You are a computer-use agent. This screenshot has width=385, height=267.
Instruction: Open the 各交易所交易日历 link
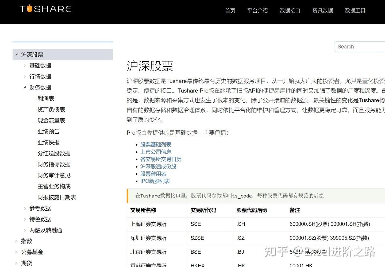[x=161, y=159]
